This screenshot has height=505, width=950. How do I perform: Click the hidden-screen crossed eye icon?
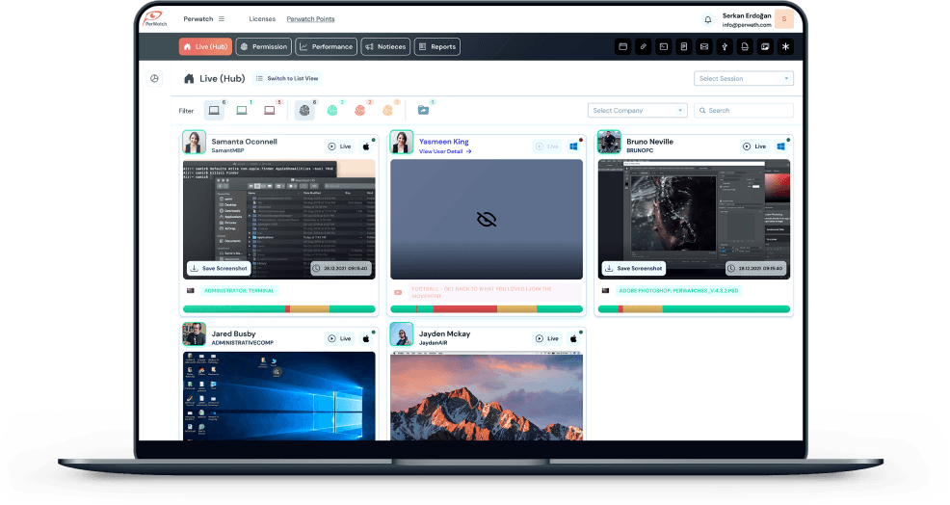click(x=487, y=219)
